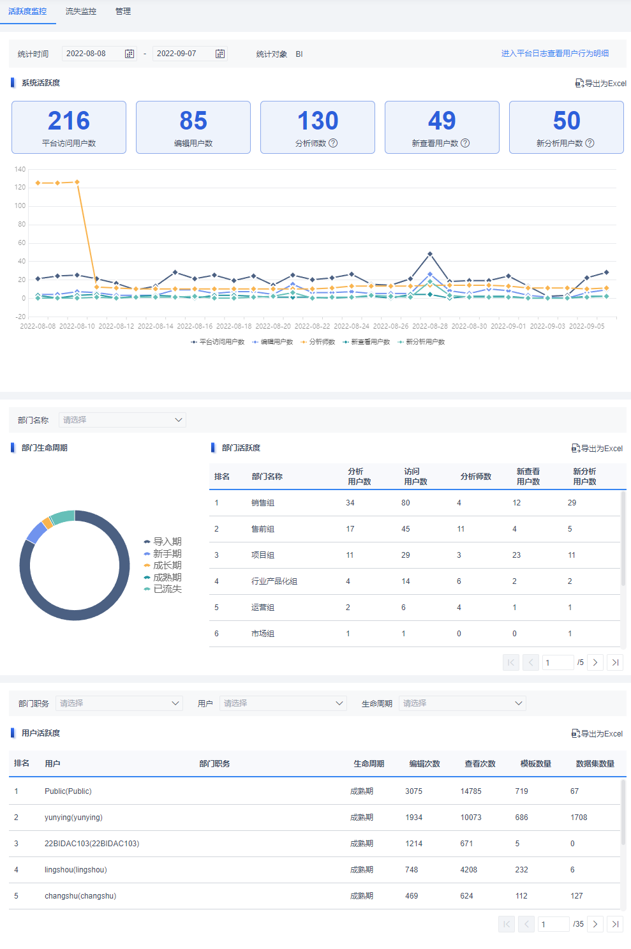The width and height of the screenshot is (631, 949).
Task: Go to next page of 部门活跃度 table
Action: [595, 662]
